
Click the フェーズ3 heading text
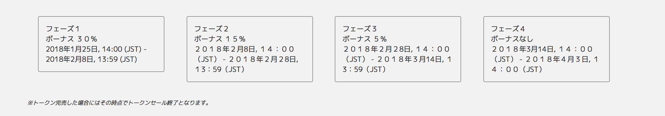pos(360,29)
